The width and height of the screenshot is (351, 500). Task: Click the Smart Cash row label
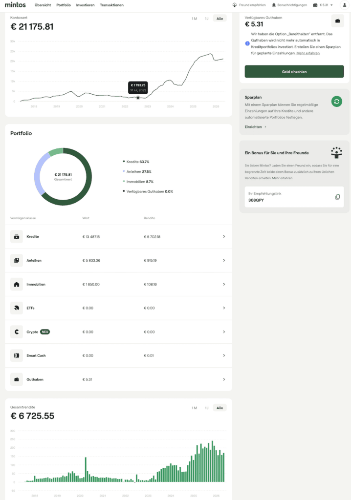pyautogui.click(x=36, y=355)
